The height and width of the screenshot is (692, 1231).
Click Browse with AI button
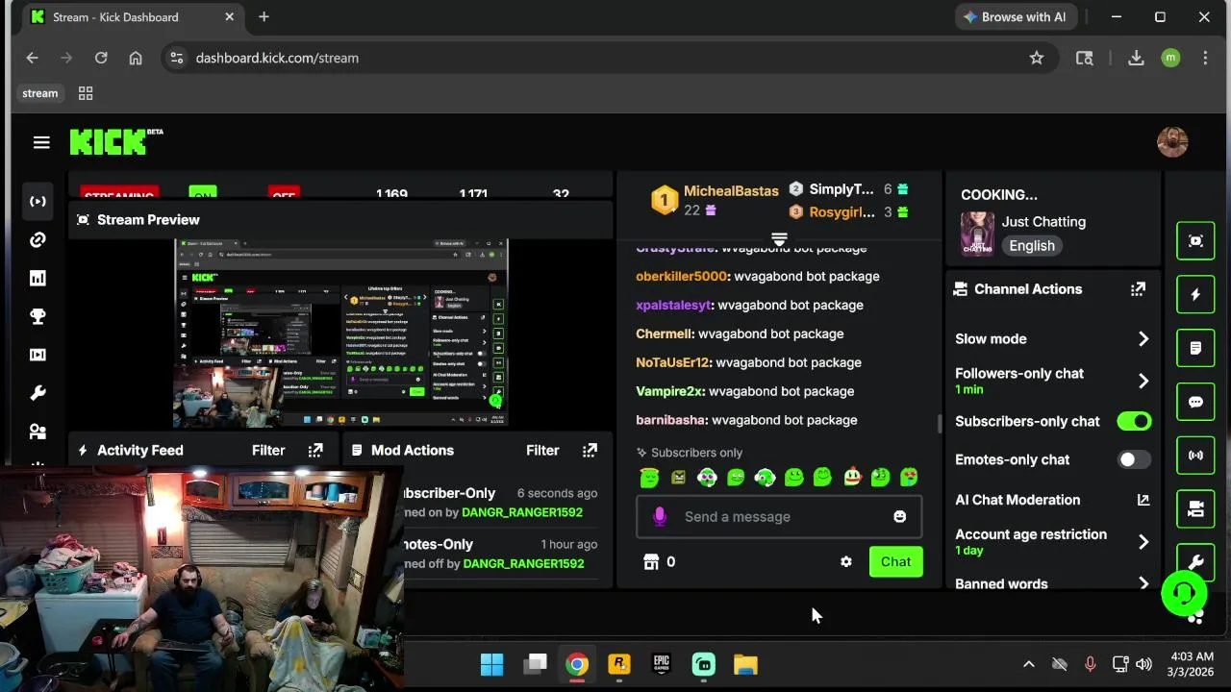click(x=1015, y=17)
